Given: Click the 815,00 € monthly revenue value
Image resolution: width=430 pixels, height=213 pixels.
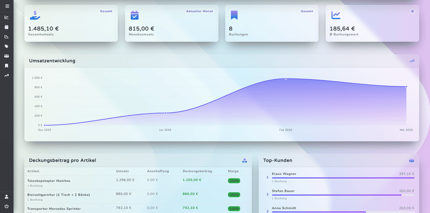Looking at the screenshot, I should [x=141, y=29].
